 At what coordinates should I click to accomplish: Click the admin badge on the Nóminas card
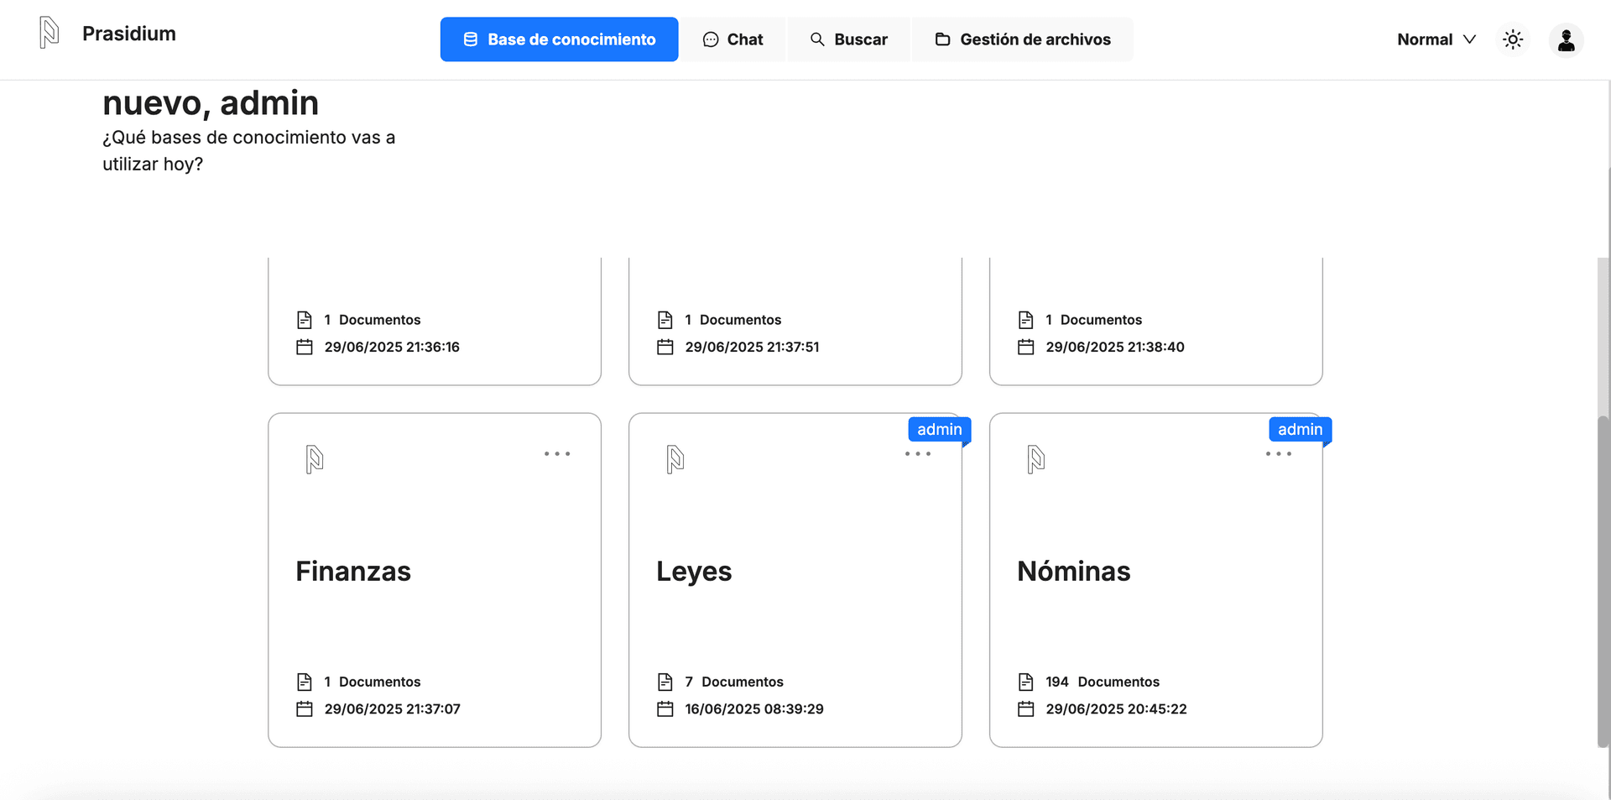coord(1300,429)
